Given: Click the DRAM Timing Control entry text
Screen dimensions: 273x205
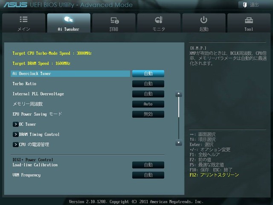Looking at the screenshot, I should (39, 135).
